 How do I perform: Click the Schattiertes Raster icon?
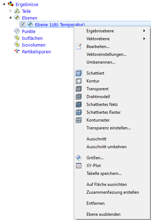79,112
